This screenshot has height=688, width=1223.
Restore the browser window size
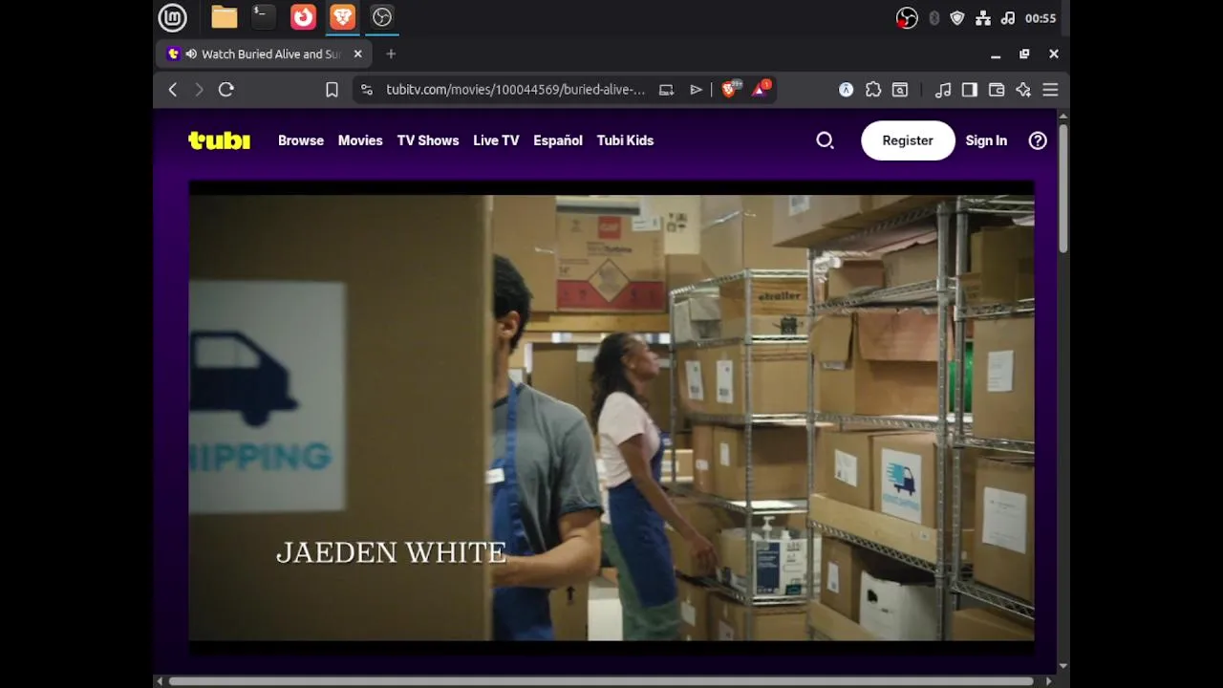click(1024, 54)
